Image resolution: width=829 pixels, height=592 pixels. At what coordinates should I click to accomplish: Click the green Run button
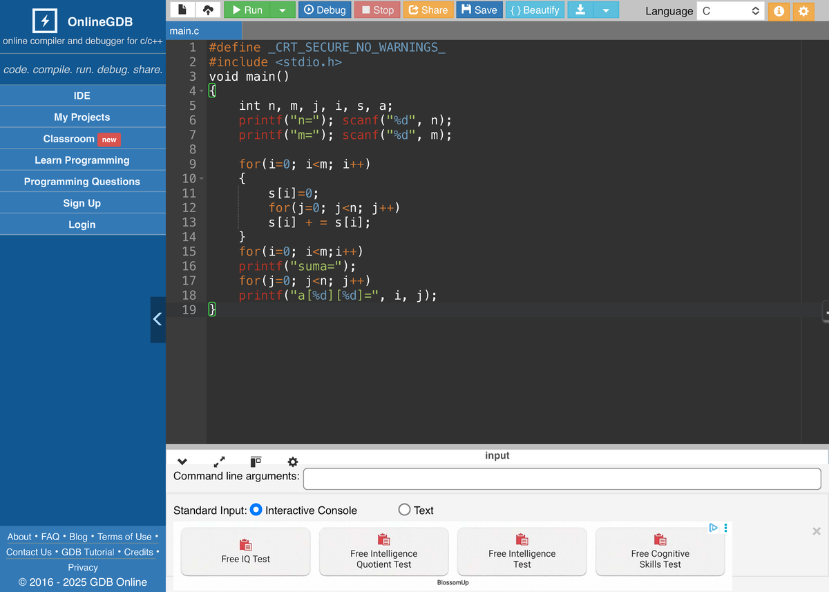click(247, 10)
